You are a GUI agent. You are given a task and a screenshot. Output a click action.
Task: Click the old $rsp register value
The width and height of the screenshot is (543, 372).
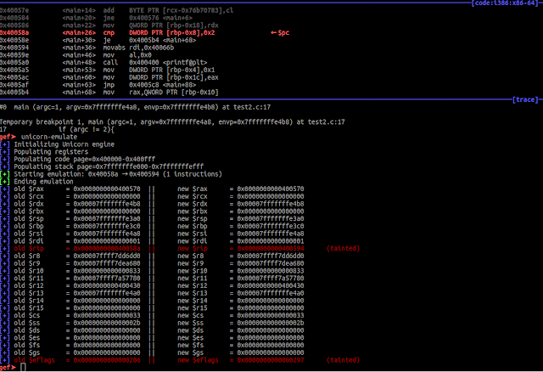coord(107,219)
